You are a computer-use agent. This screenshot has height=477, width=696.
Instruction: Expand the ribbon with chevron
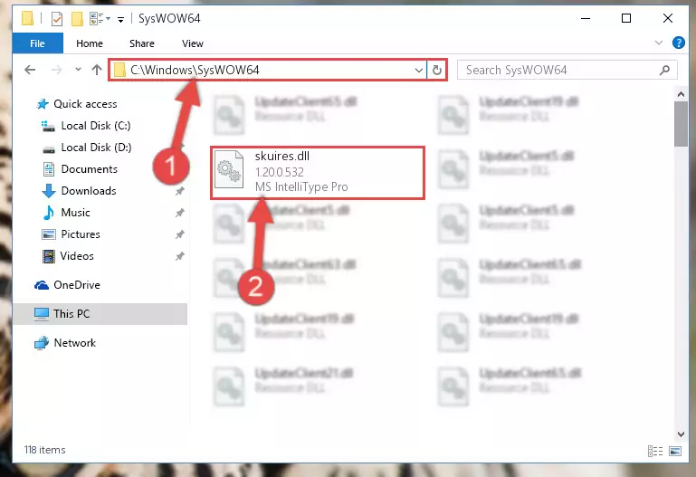pos(659,43)
